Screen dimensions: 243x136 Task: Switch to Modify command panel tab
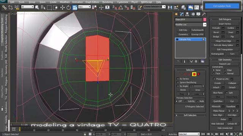pyautogui.click(x=182, y=14)
